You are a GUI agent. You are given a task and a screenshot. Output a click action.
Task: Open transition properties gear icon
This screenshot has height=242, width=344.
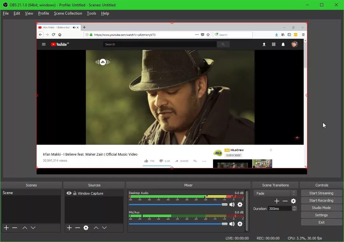pyautogui.click(x=293, y=201)
